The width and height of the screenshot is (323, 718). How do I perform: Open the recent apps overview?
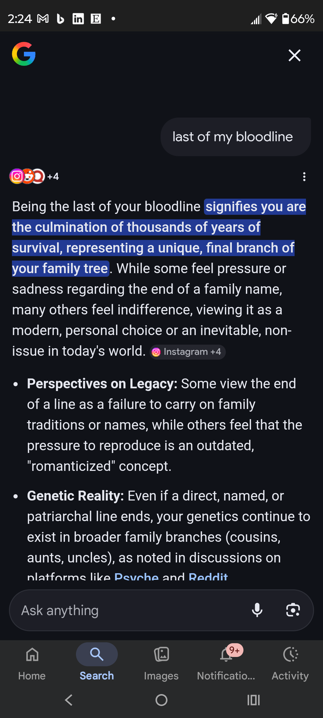253,700
